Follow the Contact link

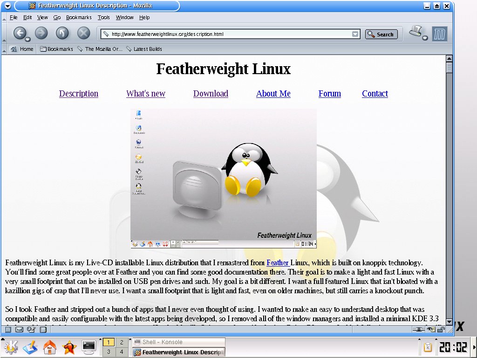pos(375,93)
